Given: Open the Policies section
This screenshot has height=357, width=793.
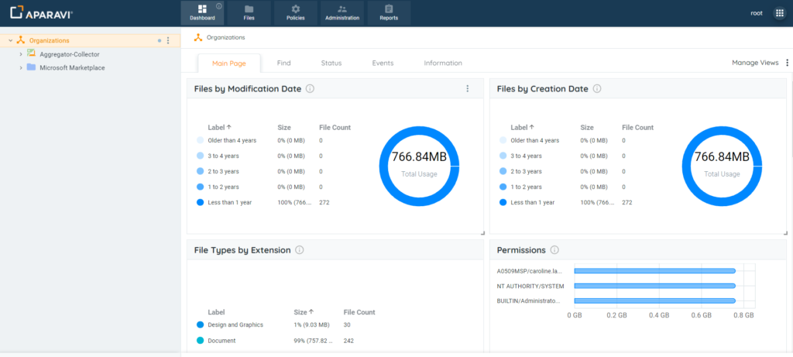Looking at the screenshot, I should coord(295,13).
